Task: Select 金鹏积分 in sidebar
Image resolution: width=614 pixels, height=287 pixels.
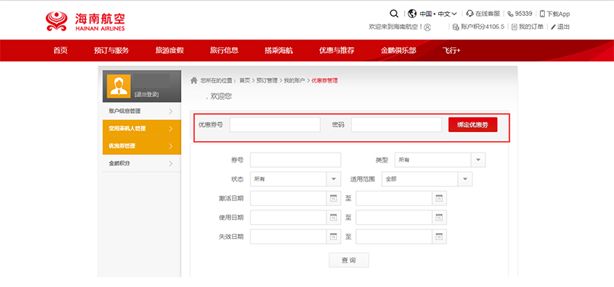Action: (x=142, y=163)
